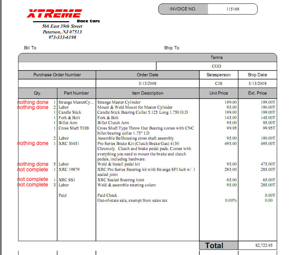
Task: Click the Bill To label
Action: coord(30,48)
